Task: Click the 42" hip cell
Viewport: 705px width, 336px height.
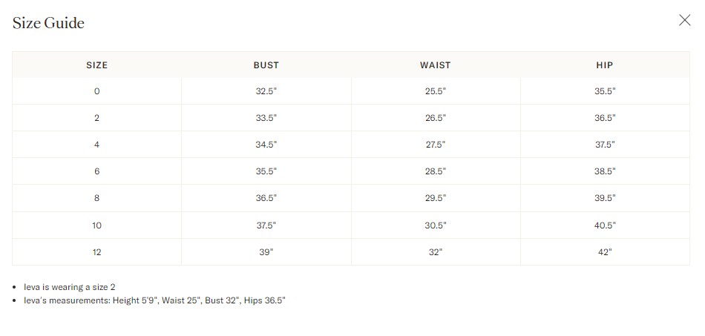Action: point(605,252)
